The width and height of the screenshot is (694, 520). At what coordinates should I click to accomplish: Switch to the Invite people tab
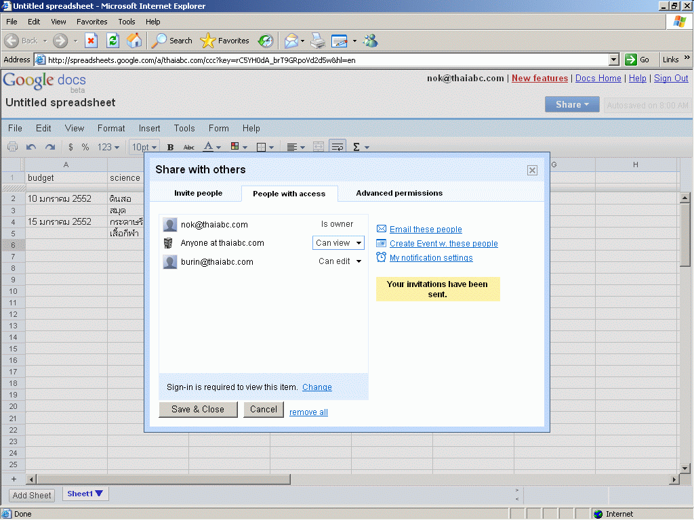tap(198, 193)
